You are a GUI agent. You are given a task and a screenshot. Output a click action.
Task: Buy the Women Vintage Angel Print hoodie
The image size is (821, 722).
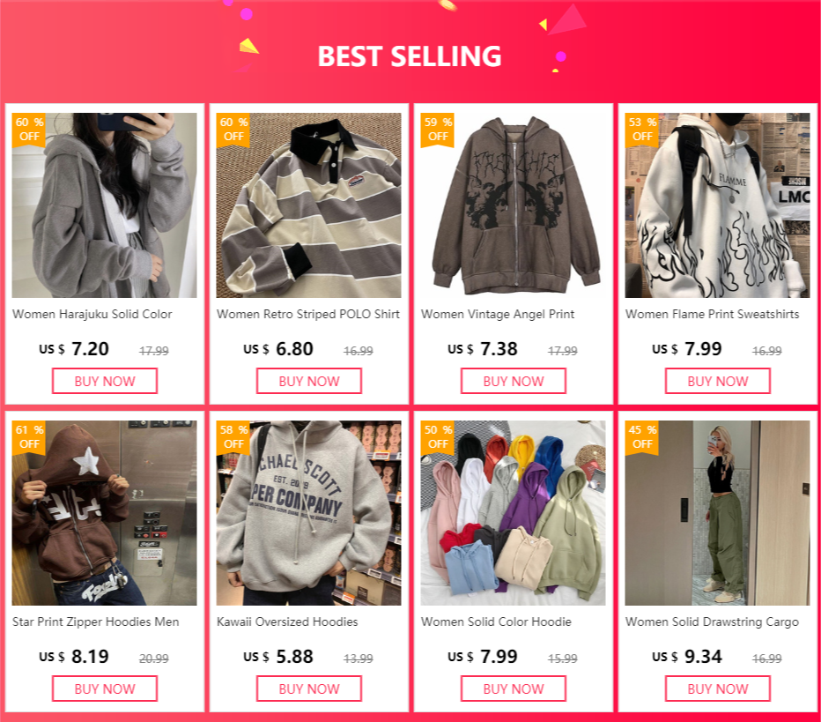point(513,381)
